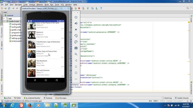Collapse the Gradle Scripts tree node
Viewport: 193px width, 108px height.
[4, 21]
